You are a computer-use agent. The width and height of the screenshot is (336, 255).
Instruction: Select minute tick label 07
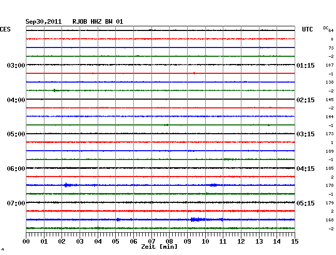pyautogui.click(x=151, y=242)
